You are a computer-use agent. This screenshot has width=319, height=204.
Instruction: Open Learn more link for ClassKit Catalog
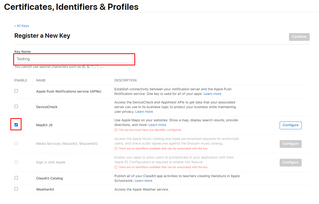point(143,181)
